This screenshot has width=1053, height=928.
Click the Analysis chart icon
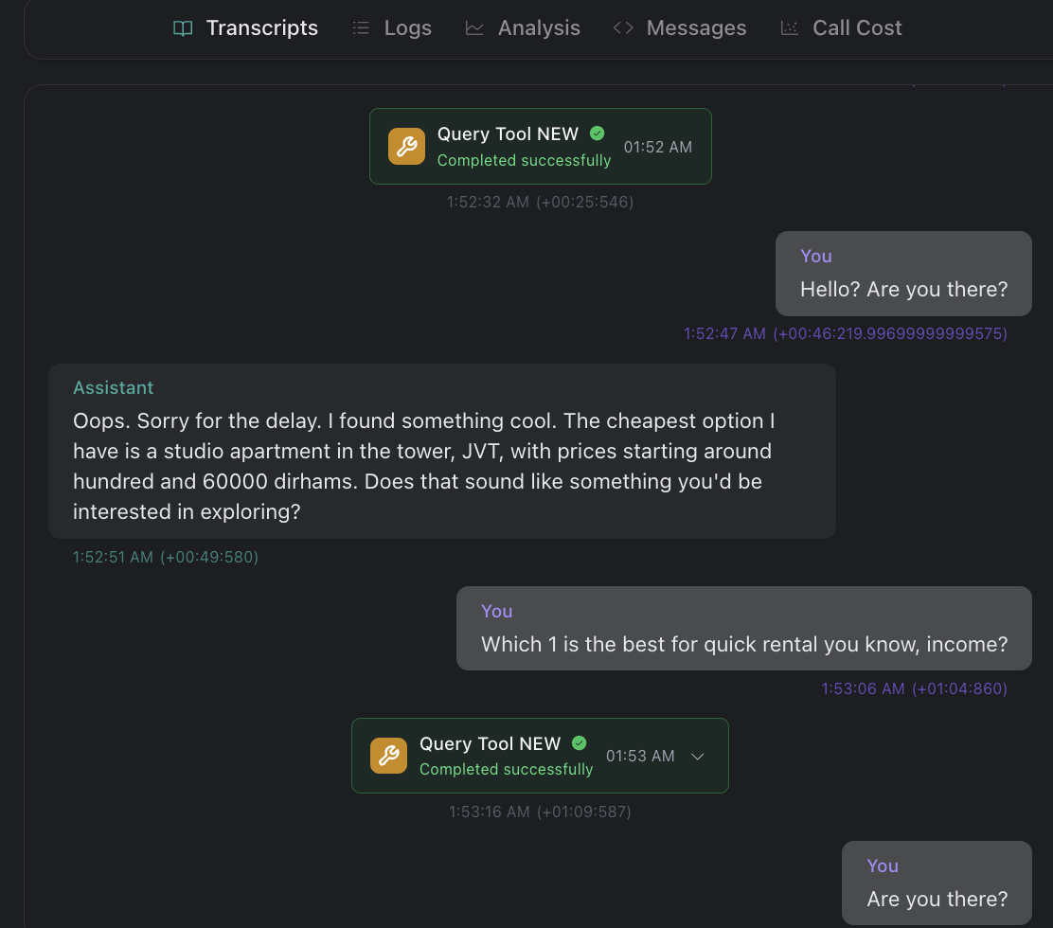click(474, 28)
